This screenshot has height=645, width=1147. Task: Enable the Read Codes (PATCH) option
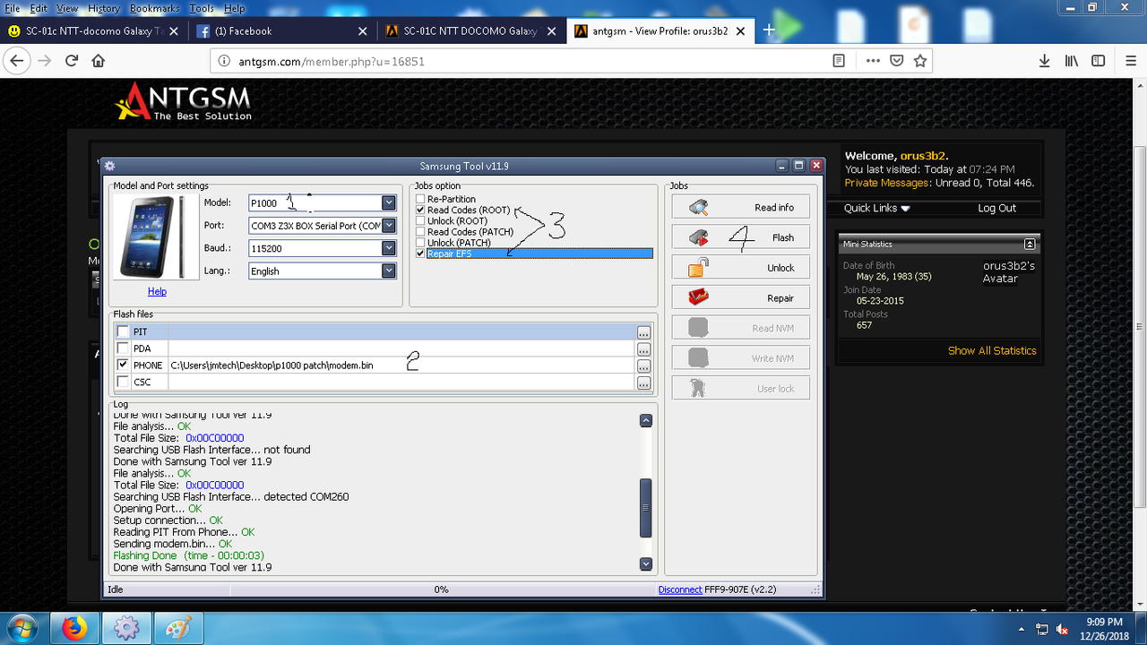point(420,232)
